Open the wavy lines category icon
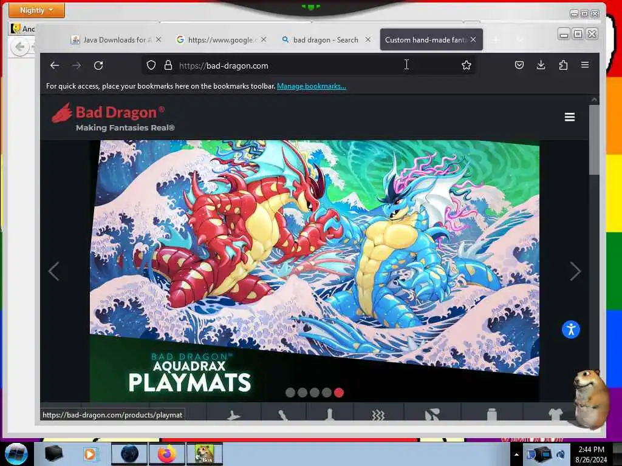The image size is (622, 466). pos(378,415)
